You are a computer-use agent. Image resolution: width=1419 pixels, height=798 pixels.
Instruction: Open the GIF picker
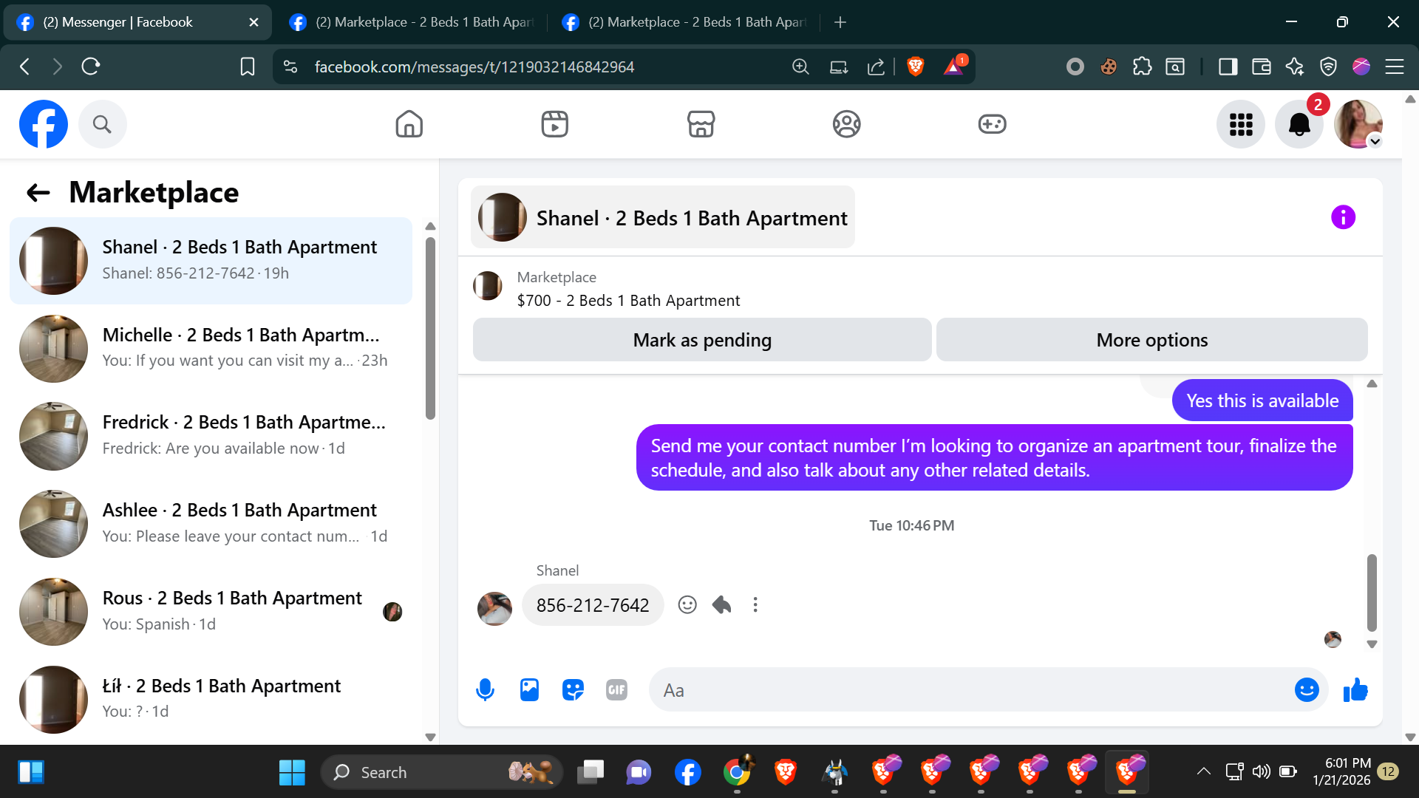616,689
